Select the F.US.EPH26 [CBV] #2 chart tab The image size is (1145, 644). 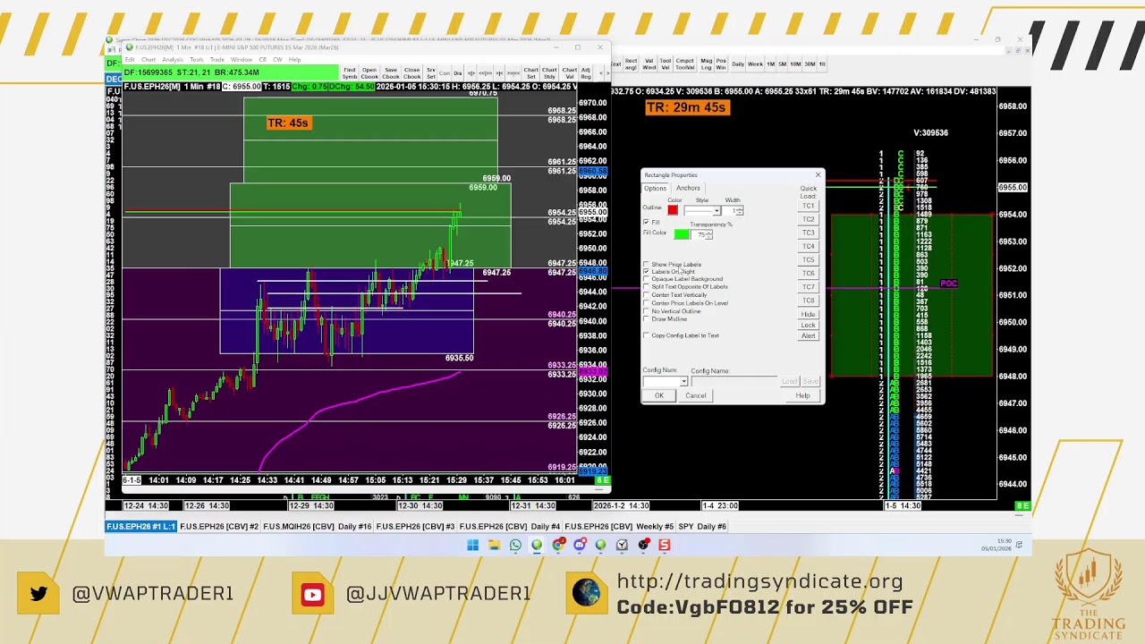pos(219,526)
